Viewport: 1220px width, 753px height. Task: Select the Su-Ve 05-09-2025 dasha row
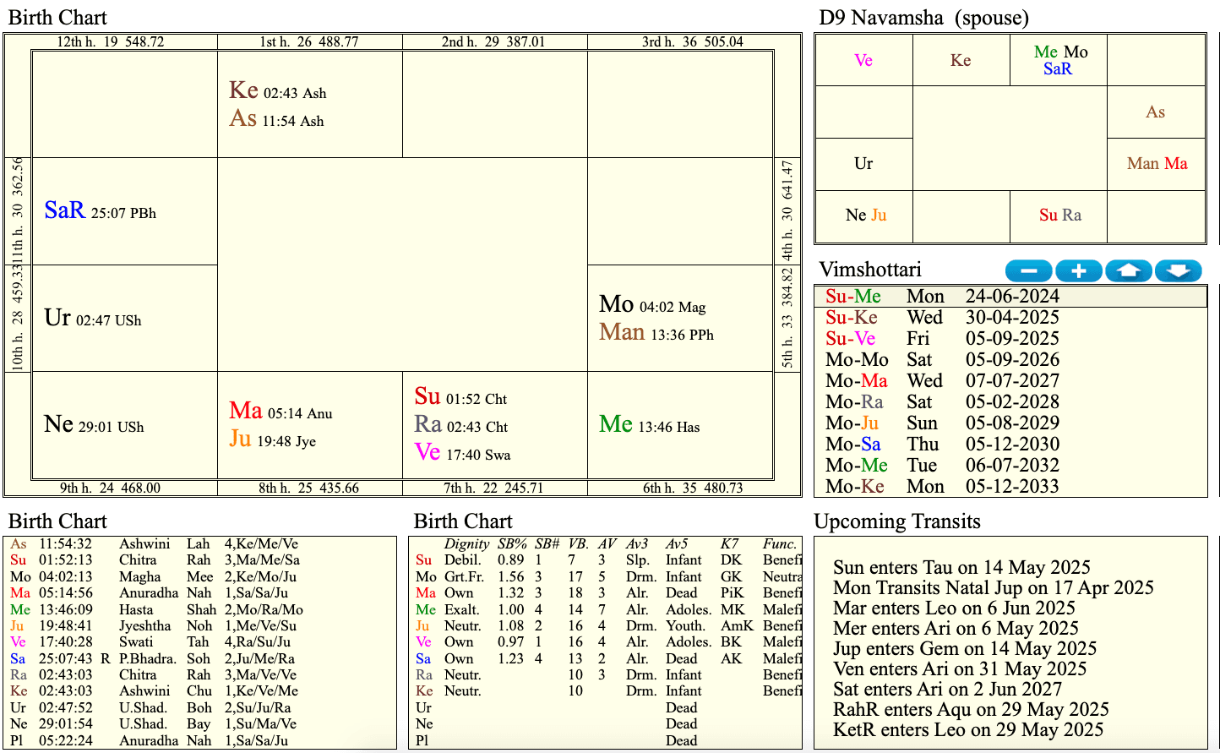coord(1010,338)
